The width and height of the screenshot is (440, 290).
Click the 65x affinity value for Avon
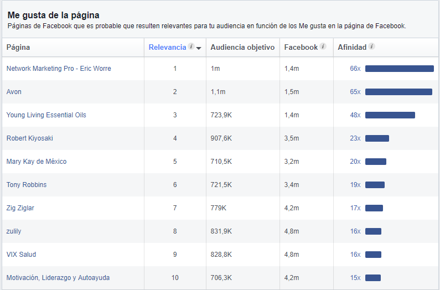point(355,92)
